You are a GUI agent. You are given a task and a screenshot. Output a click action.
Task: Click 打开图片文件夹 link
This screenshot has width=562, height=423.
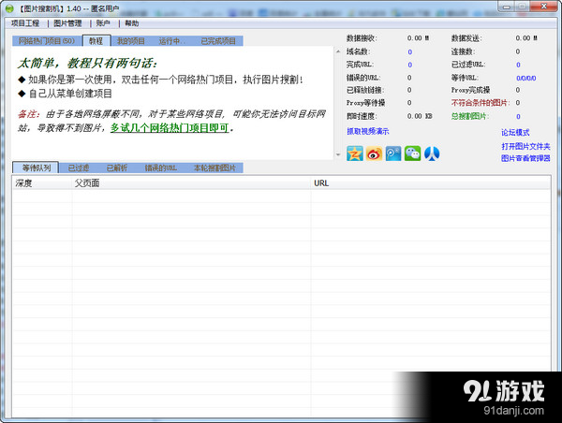[x=525, y=146]
